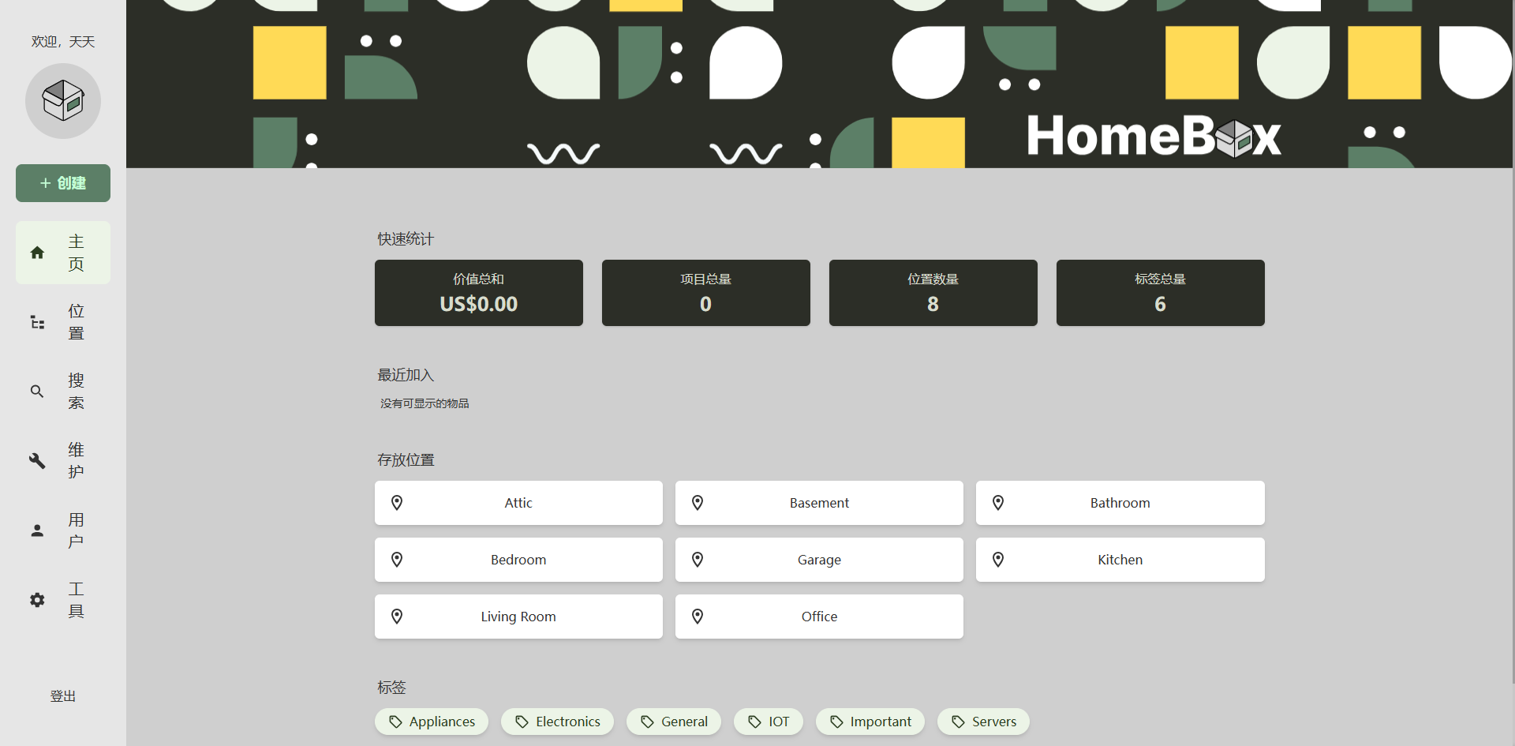1515x746 pixels.
Task: Click the 快速统计 heading
Action: (406, 238)
